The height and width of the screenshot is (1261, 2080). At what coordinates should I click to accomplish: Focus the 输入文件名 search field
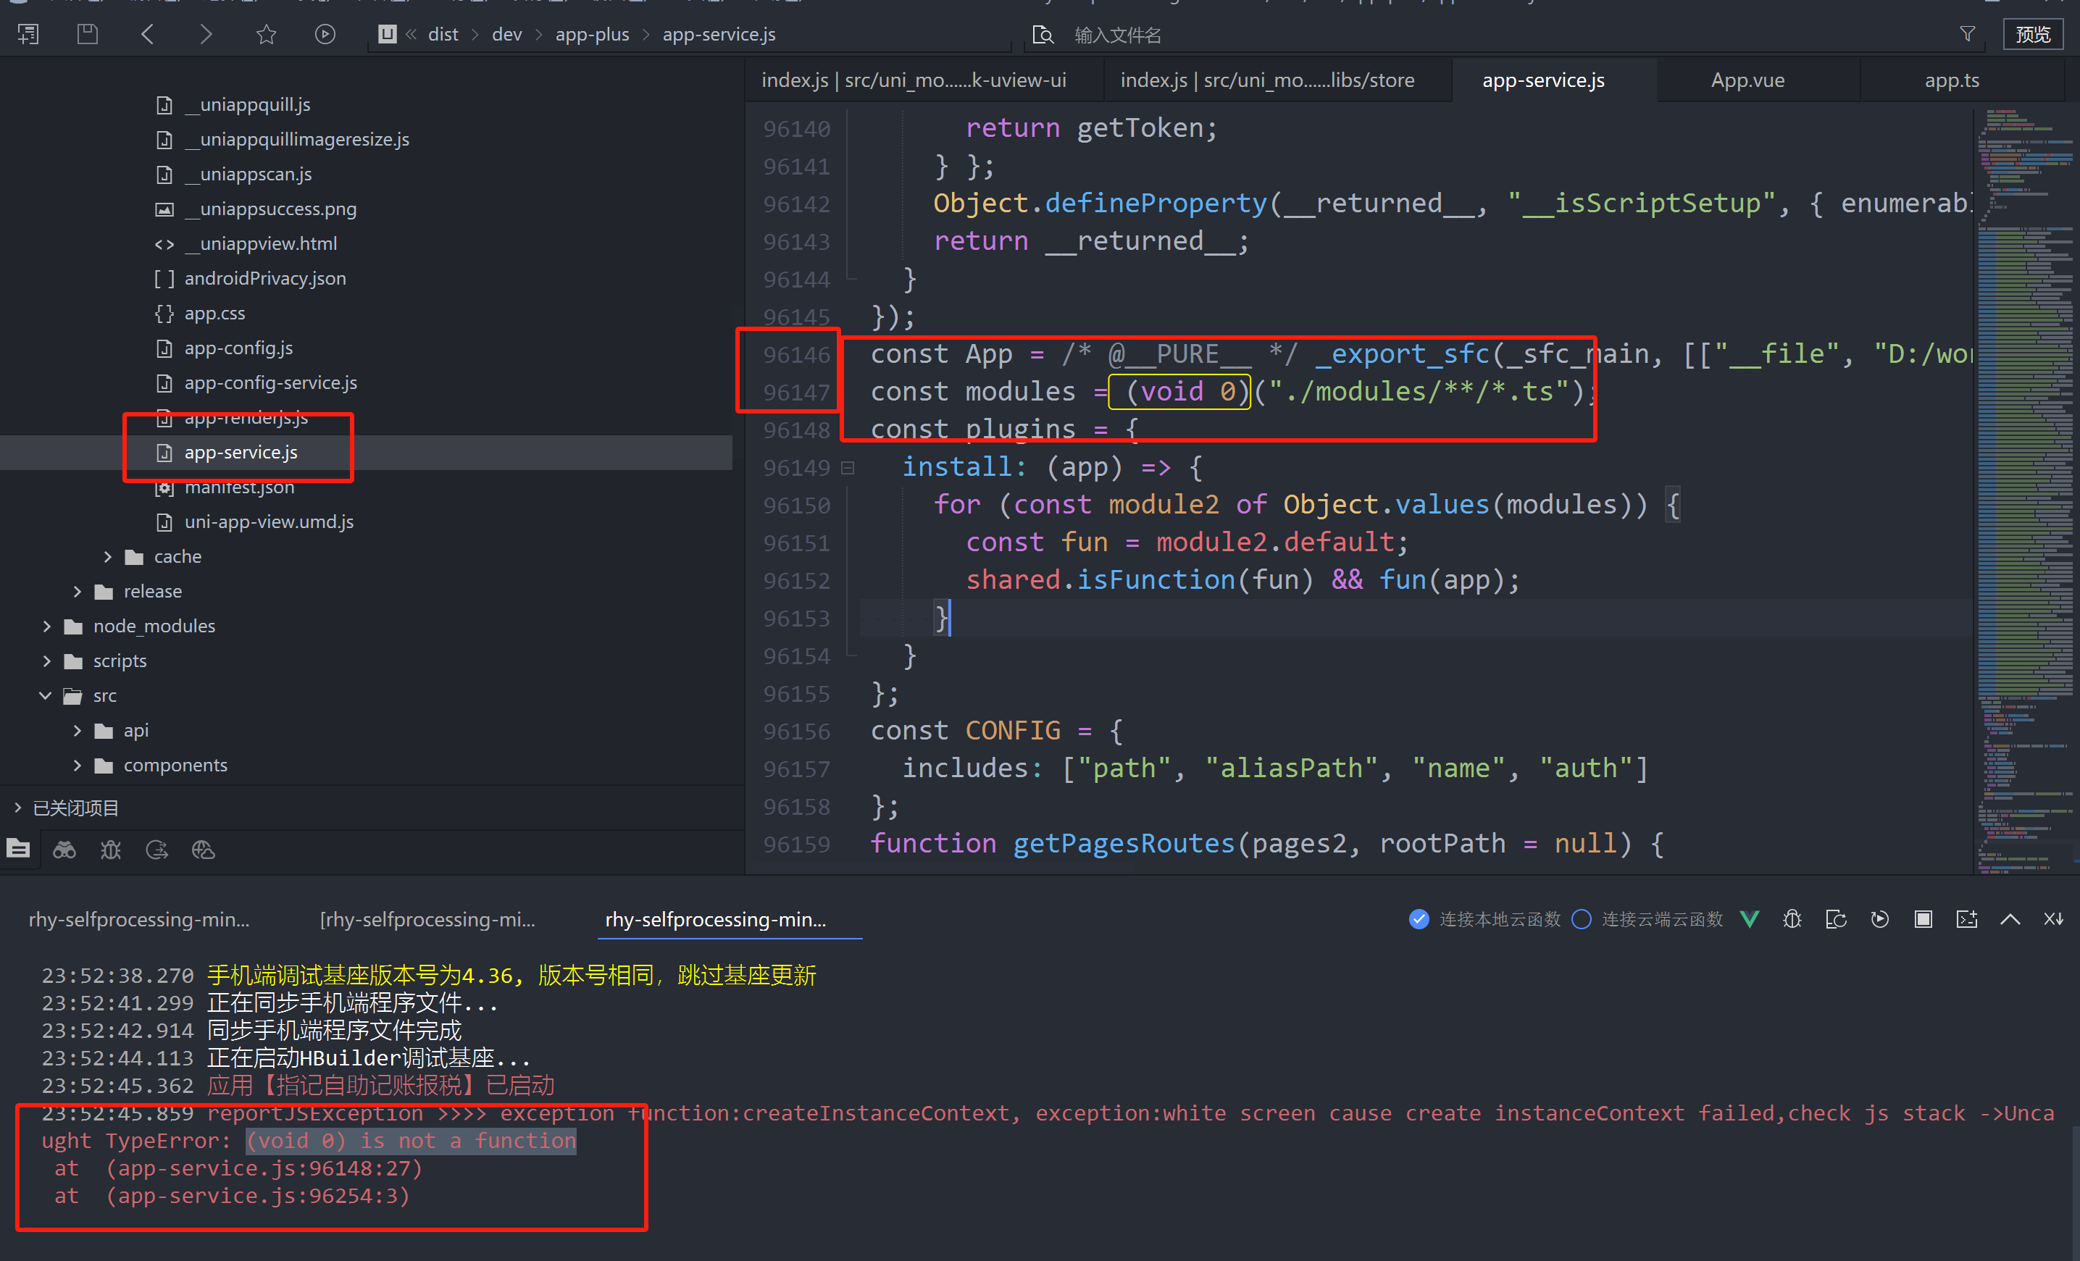coord(1503,35)
